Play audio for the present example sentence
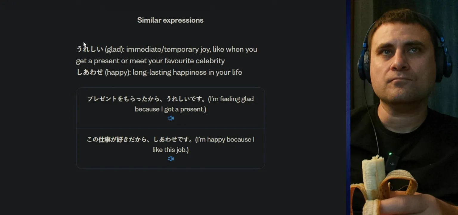 171,118
